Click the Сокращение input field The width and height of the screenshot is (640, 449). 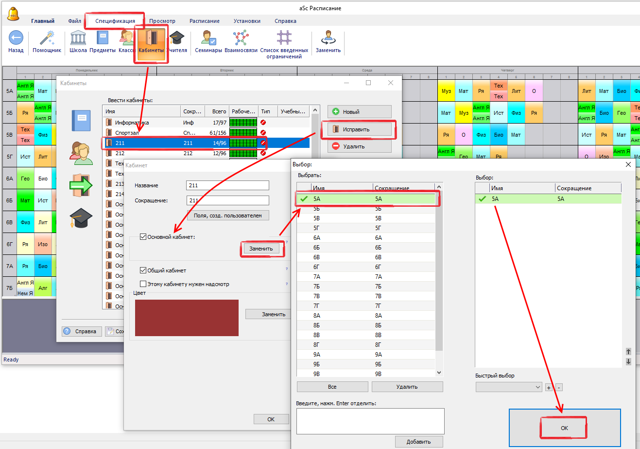(227, 200)
